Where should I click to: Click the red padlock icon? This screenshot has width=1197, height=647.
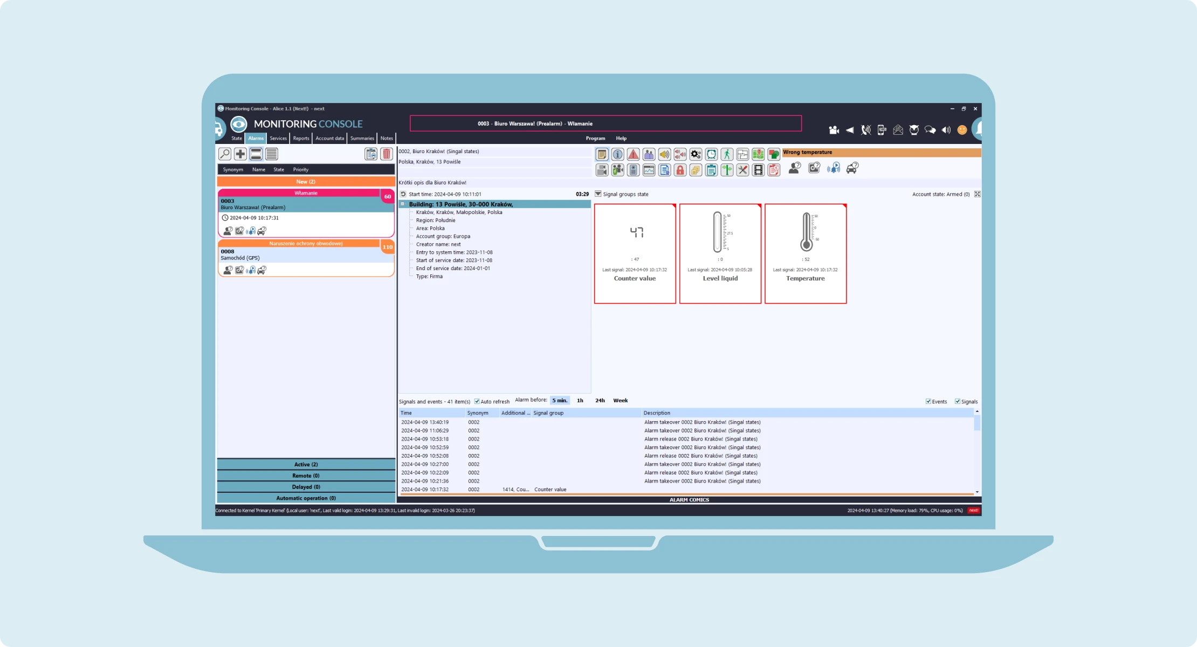[x=680, y=170]
